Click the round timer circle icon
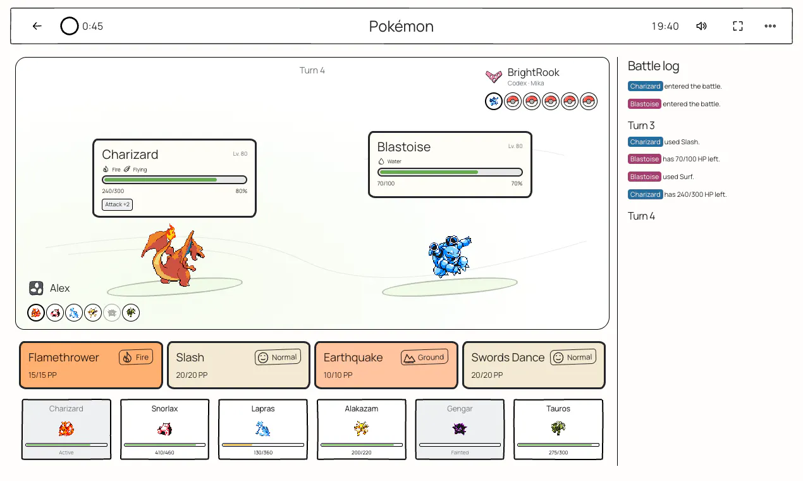The width and height of the screenshot is (803, 481). click(x=70, y=26)
